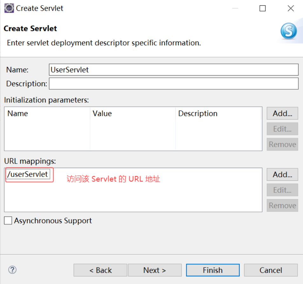Select the /userServlet URL mapping entry

(28, 174)
